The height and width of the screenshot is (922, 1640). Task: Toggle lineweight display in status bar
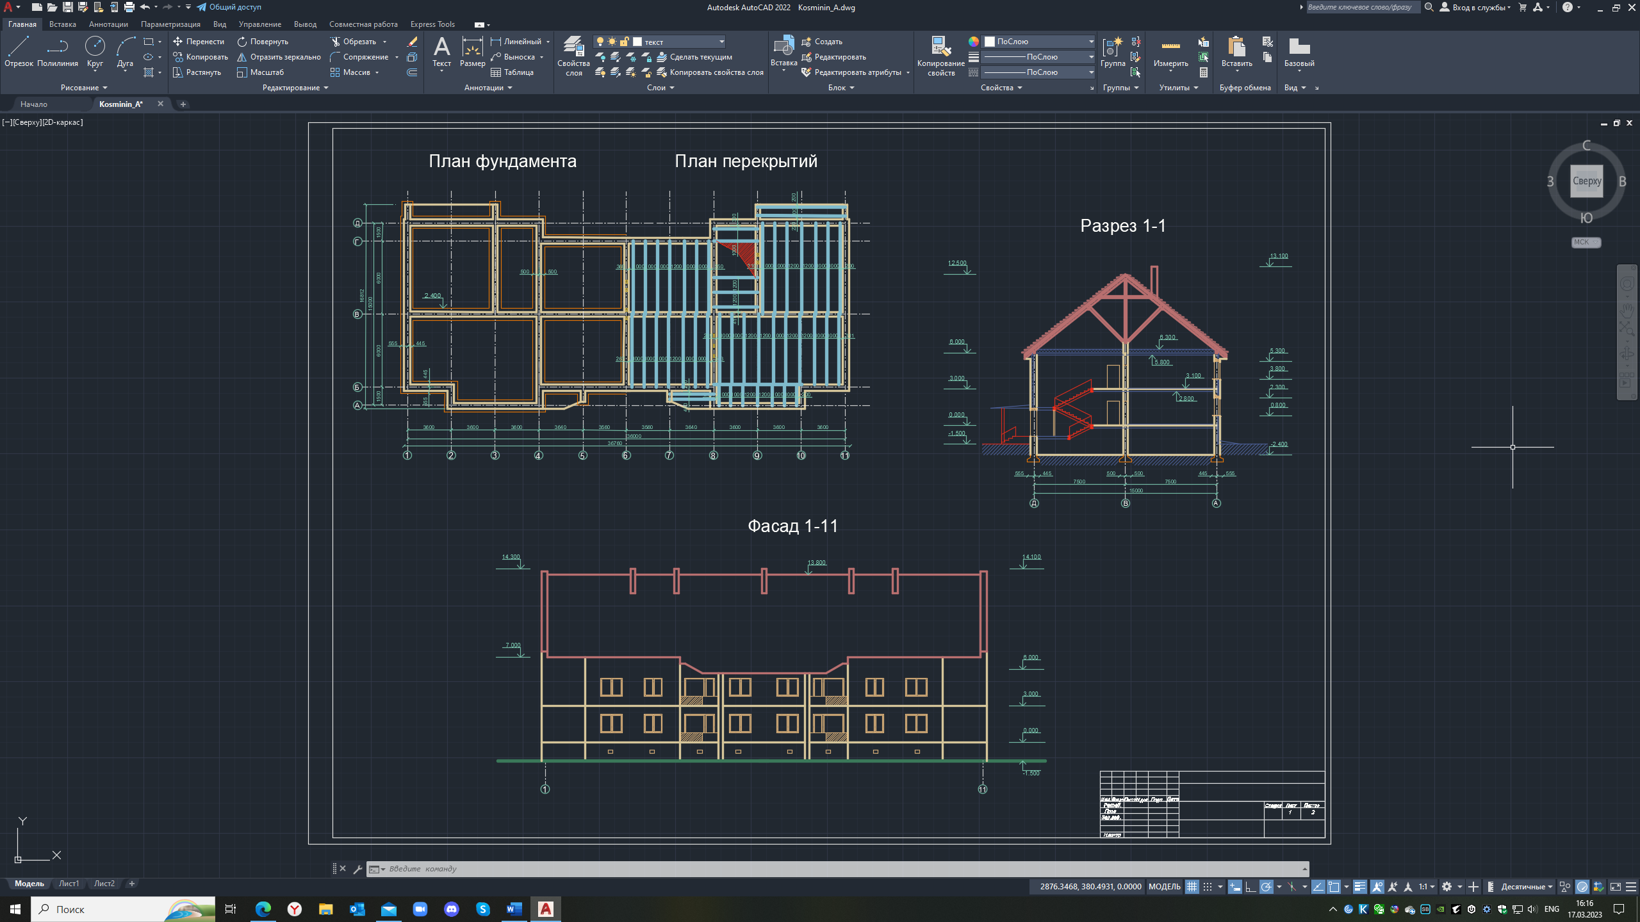pos(1359,887)
